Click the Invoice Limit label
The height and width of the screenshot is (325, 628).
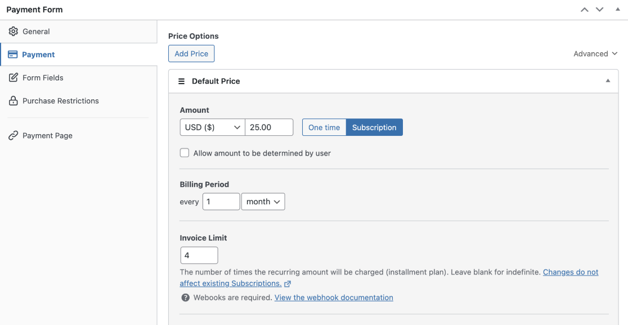pos(204,237)
